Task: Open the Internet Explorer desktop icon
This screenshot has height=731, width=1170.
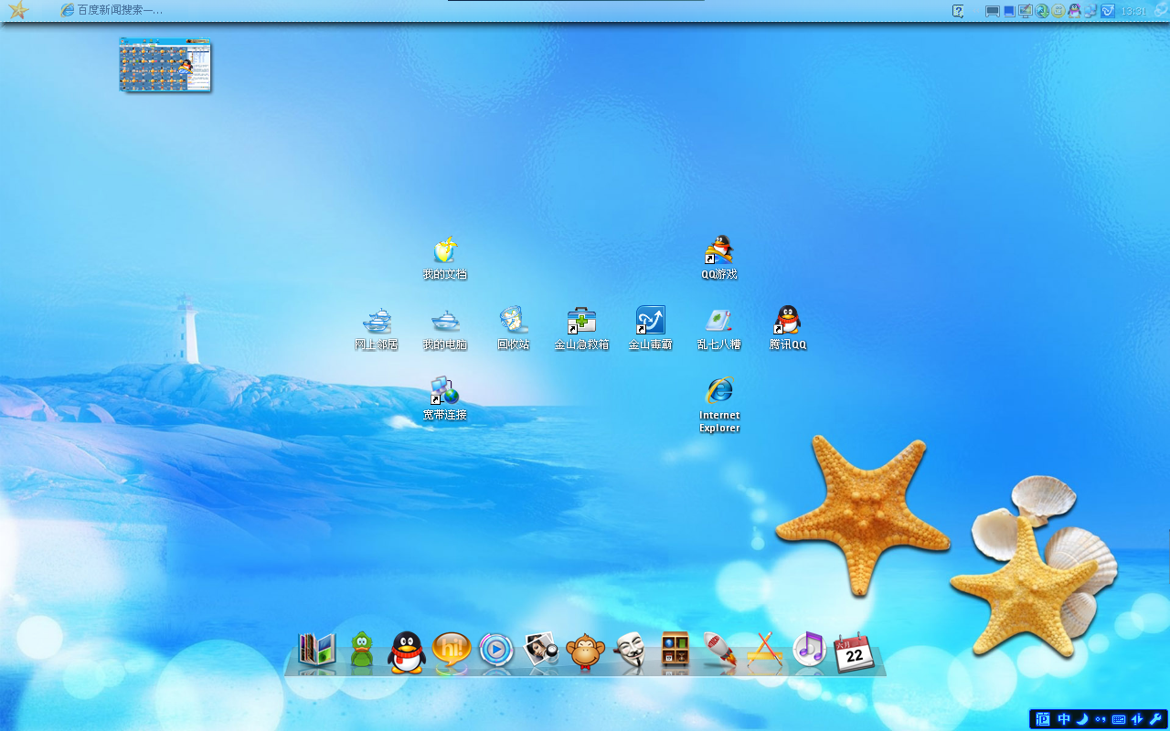Action: [719, 405]
